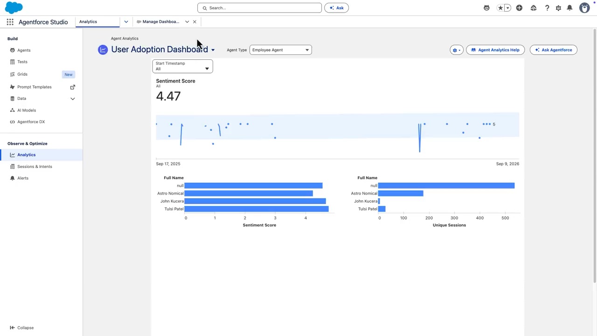Open the Trailhead learning icon

click(534, 8)
